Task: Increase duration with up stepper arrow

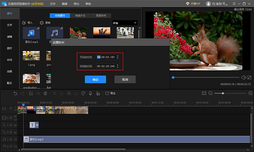Action: (x=118, y=65)
